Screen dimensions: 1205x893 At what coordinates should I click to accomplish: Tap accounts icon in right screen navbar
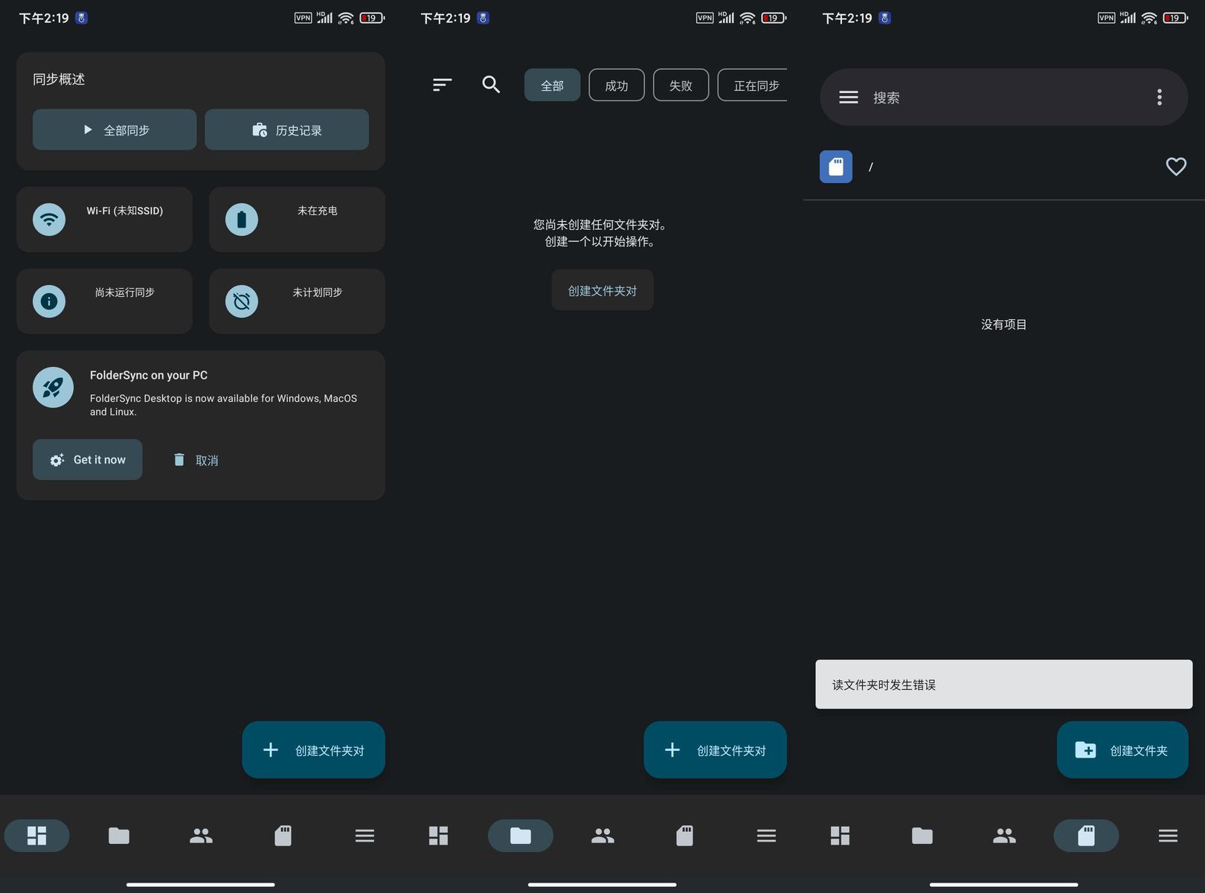[1004, 836]
